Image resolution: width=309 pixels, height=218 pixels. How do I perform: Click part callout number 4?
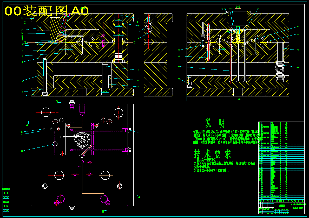pyautogui.click(x=22, y=62)
